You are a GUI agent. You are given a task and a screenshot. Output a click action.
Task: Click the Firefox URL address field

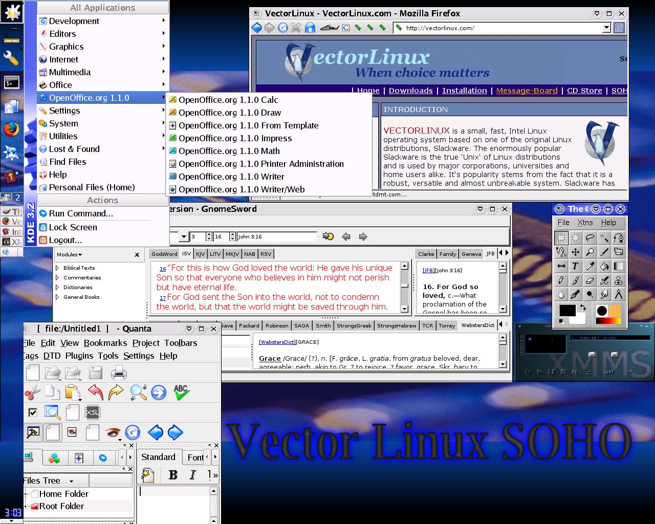pos(501,28)
